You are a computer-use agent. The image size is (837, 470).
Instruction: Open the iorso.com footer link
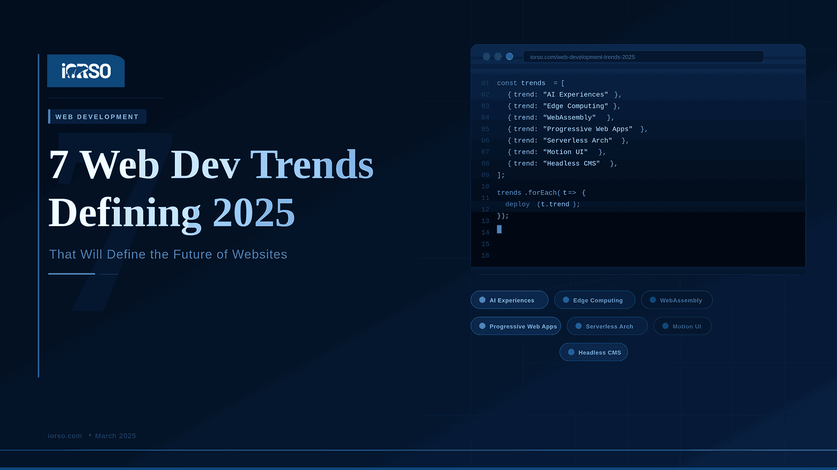65,436
